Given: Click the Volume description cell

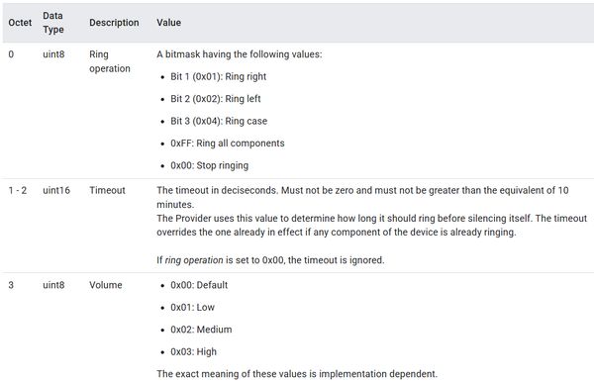Looking at the screenshot, I should 106,285.
